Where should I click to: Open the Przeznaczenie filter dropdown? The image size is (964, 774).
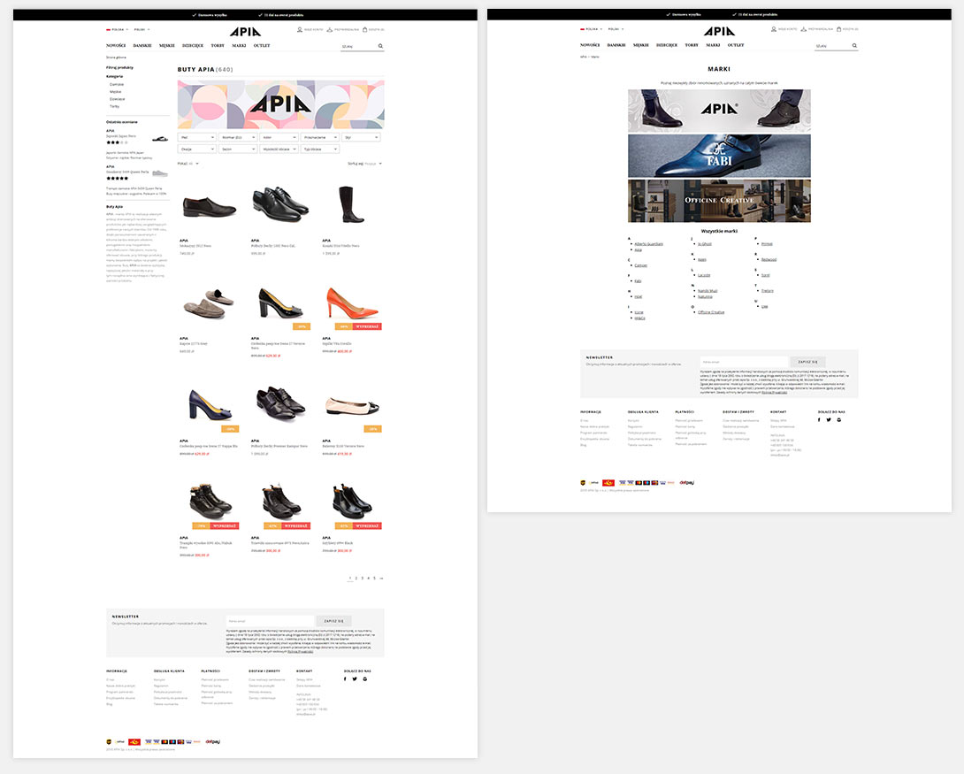(319, 138)
